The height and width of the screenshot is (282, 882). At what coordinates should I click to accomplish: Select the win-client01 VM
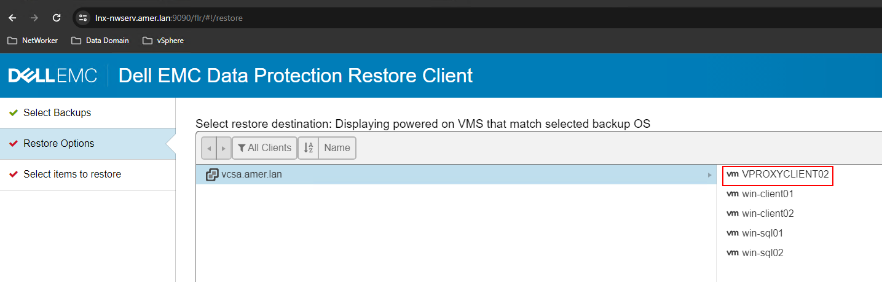[768, 194]
